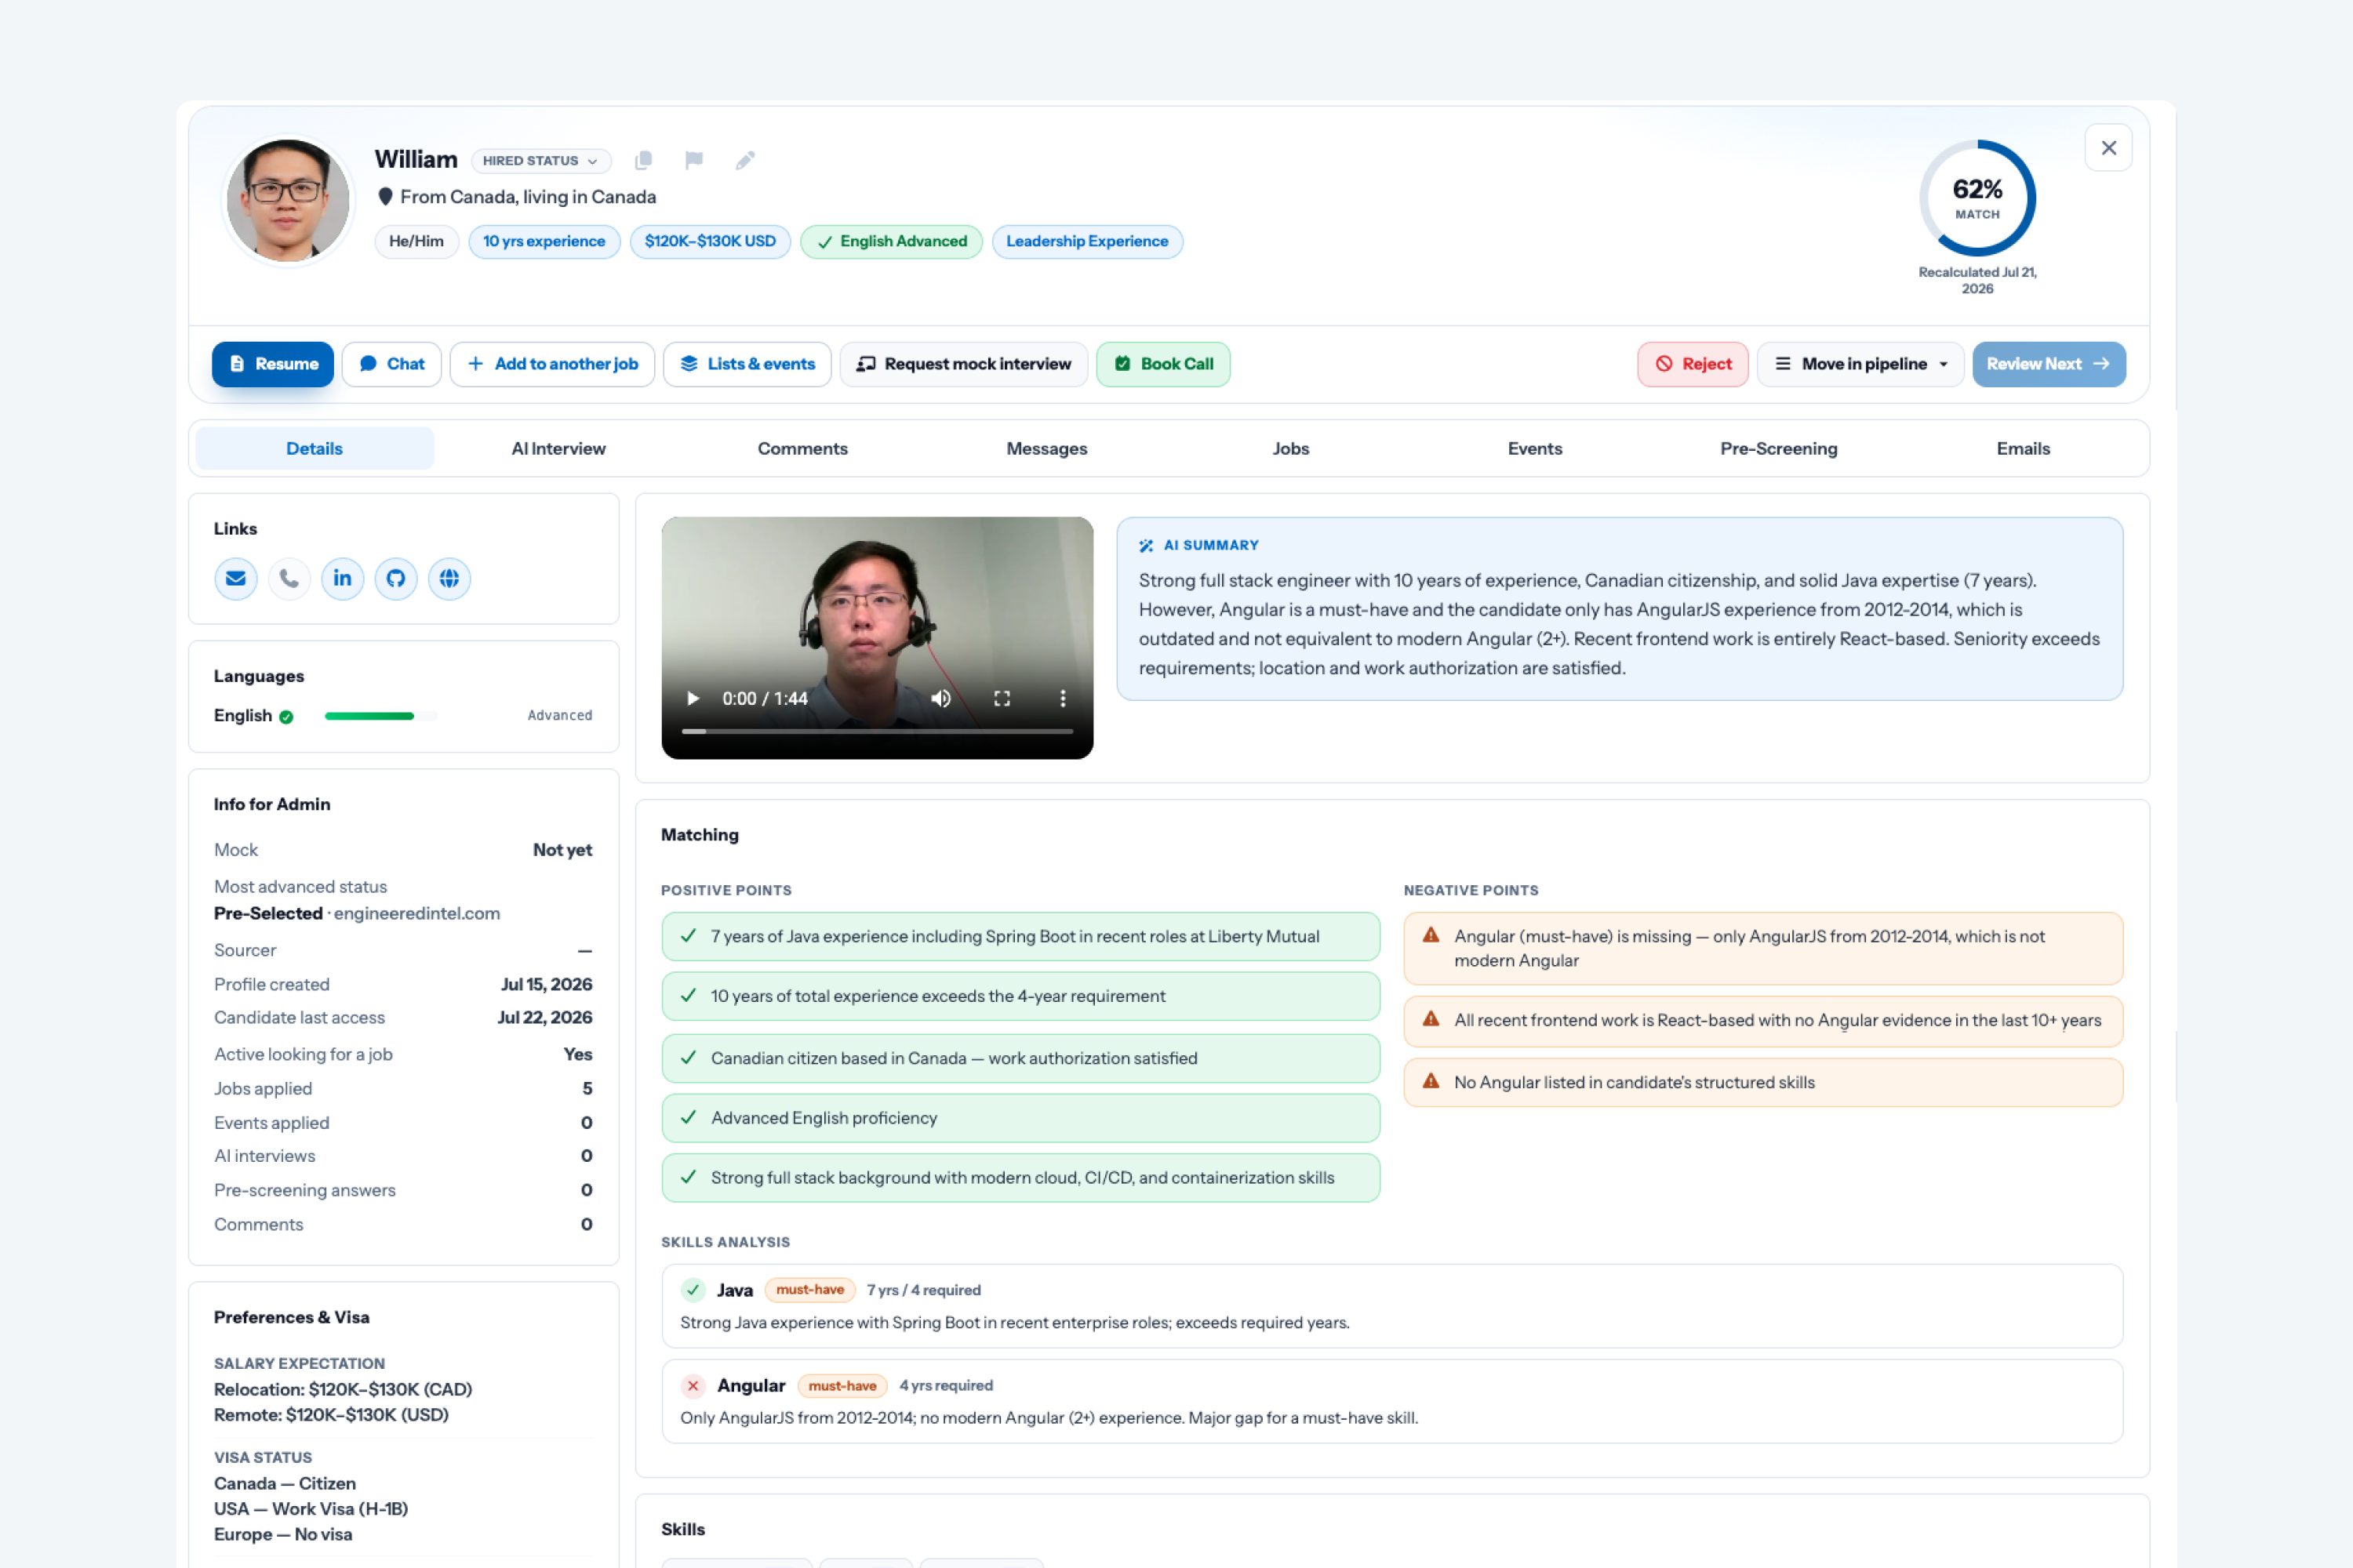View the Jobs tab

(1290, 448)
